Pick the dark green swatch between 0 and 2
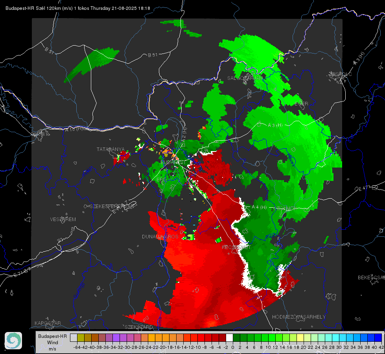 (x=236, y=337)
